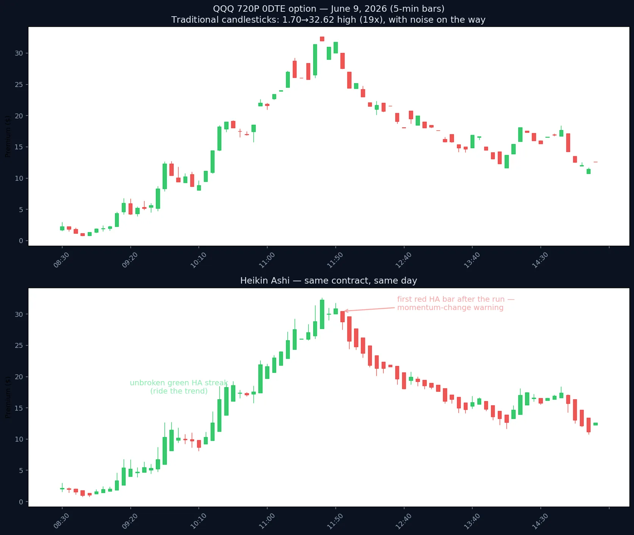
Task: Click the 13:40 tick under the Heikin Ashi chart
Action: click(x=472, y=521)
